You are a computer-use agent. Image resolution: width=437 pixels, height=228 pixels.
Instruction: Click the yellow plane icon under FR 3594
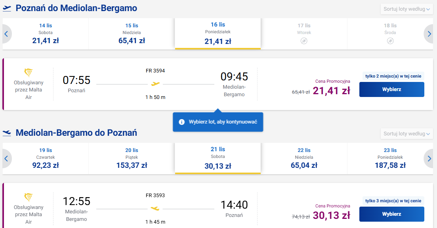click(155, 84)
